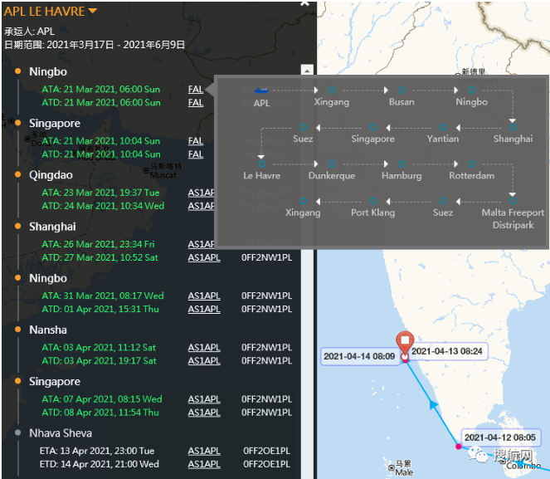Viewport: 550px width, 479px height.
Task: Select the Rotterdam port circle in route popup
Action: pos(471,164)
